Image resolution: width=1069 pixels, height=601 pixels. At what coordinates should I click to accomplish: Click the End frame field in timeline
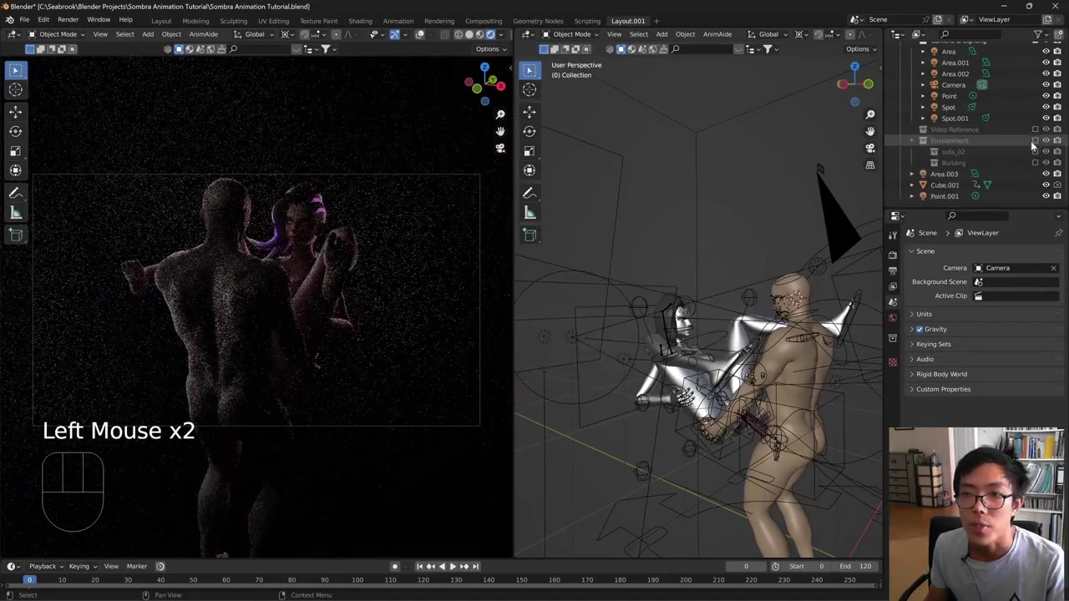coord(855,566)
